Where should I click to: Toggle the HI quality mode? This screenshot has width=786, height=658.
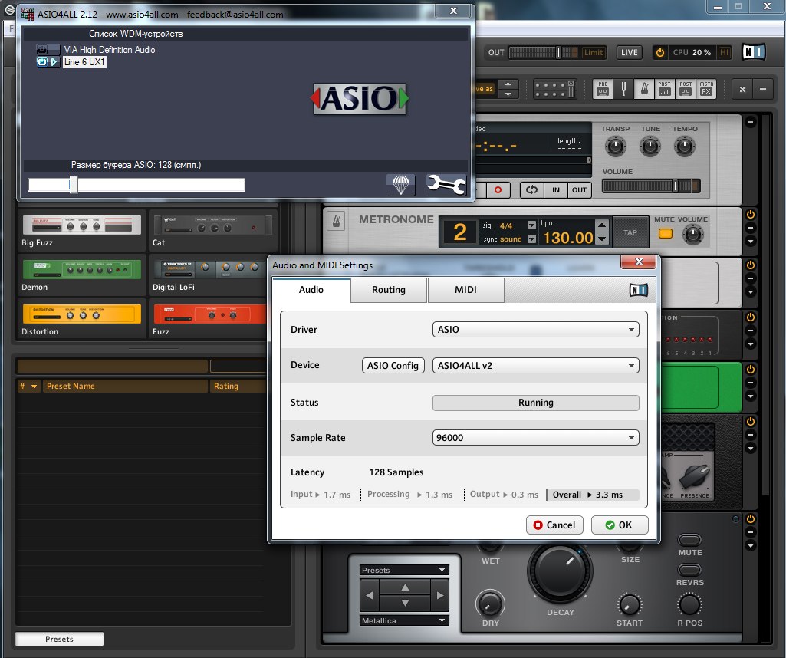point(725,52)
